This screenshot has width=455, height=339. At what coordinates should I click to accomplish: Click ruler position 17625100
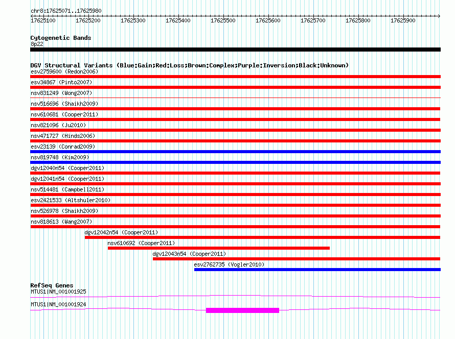[x=43, y=20]
